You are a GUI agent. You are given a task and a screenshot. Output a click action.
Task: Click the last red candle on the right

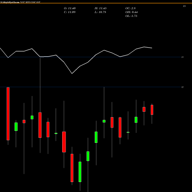coord(152,110)
